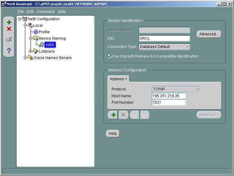Click the Net8 Configuration network icon
Viewport: 234px width, 176px height.
coord(25,19)
